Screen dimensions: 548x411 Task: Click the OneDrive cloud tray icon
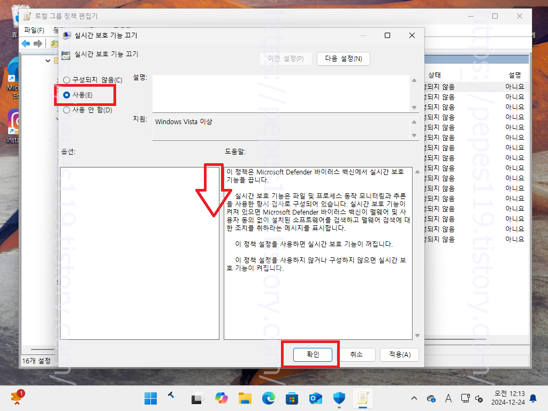pos(431,398)
